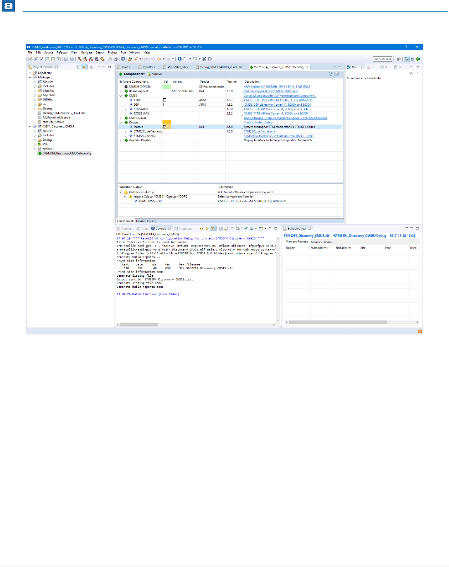Check the CMSIS DSP checkbox
Viewport: 449px width, 567px height.
point(165,104)
